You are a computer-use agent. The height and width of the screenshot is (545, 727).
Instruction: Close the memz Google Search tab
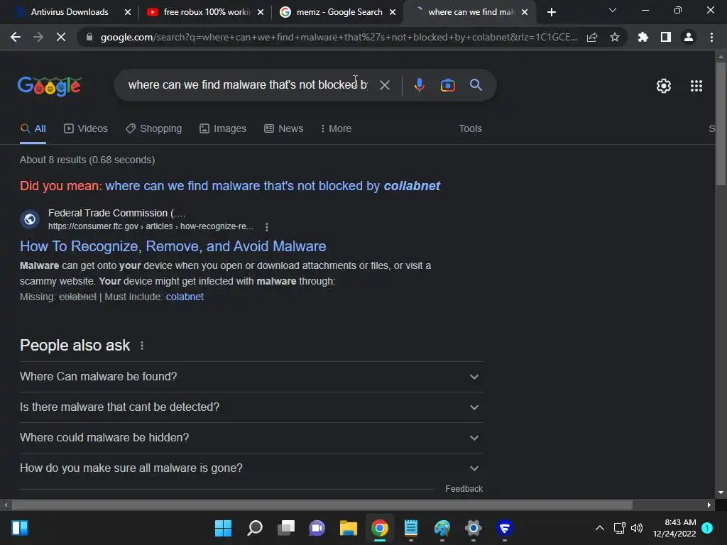393,12
